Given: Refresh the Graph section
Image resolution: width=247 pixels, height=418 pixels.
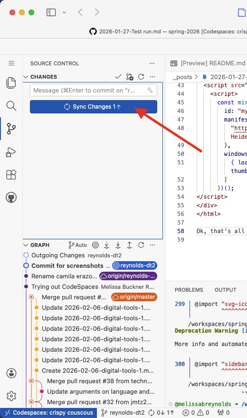Looking at the screenshot, I should [141, 245].
